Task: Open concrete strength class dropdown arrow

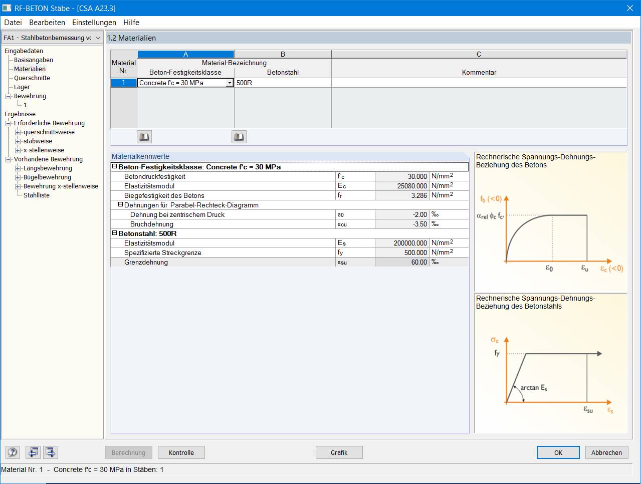Action: (x=230, y=83)
